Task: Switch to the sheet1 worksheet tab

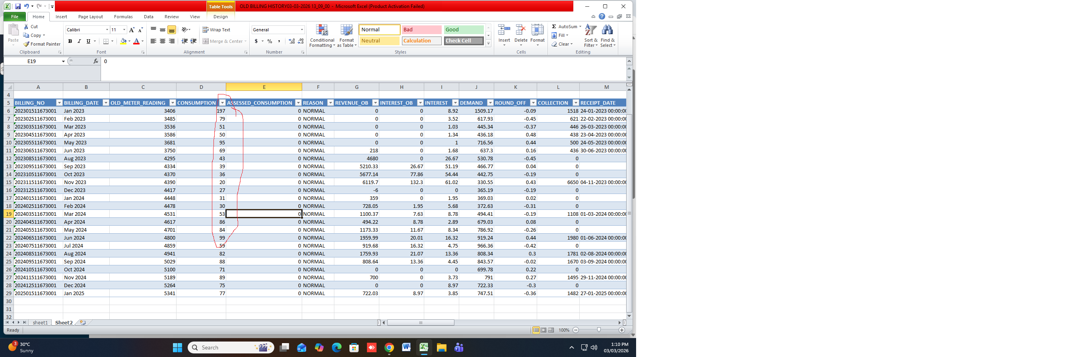Action: click(40, 323)
